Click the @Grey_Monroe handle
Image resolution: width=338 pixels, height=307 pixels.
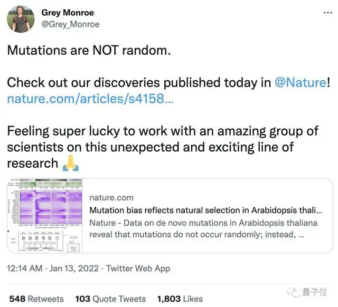(x=70, y=24)
